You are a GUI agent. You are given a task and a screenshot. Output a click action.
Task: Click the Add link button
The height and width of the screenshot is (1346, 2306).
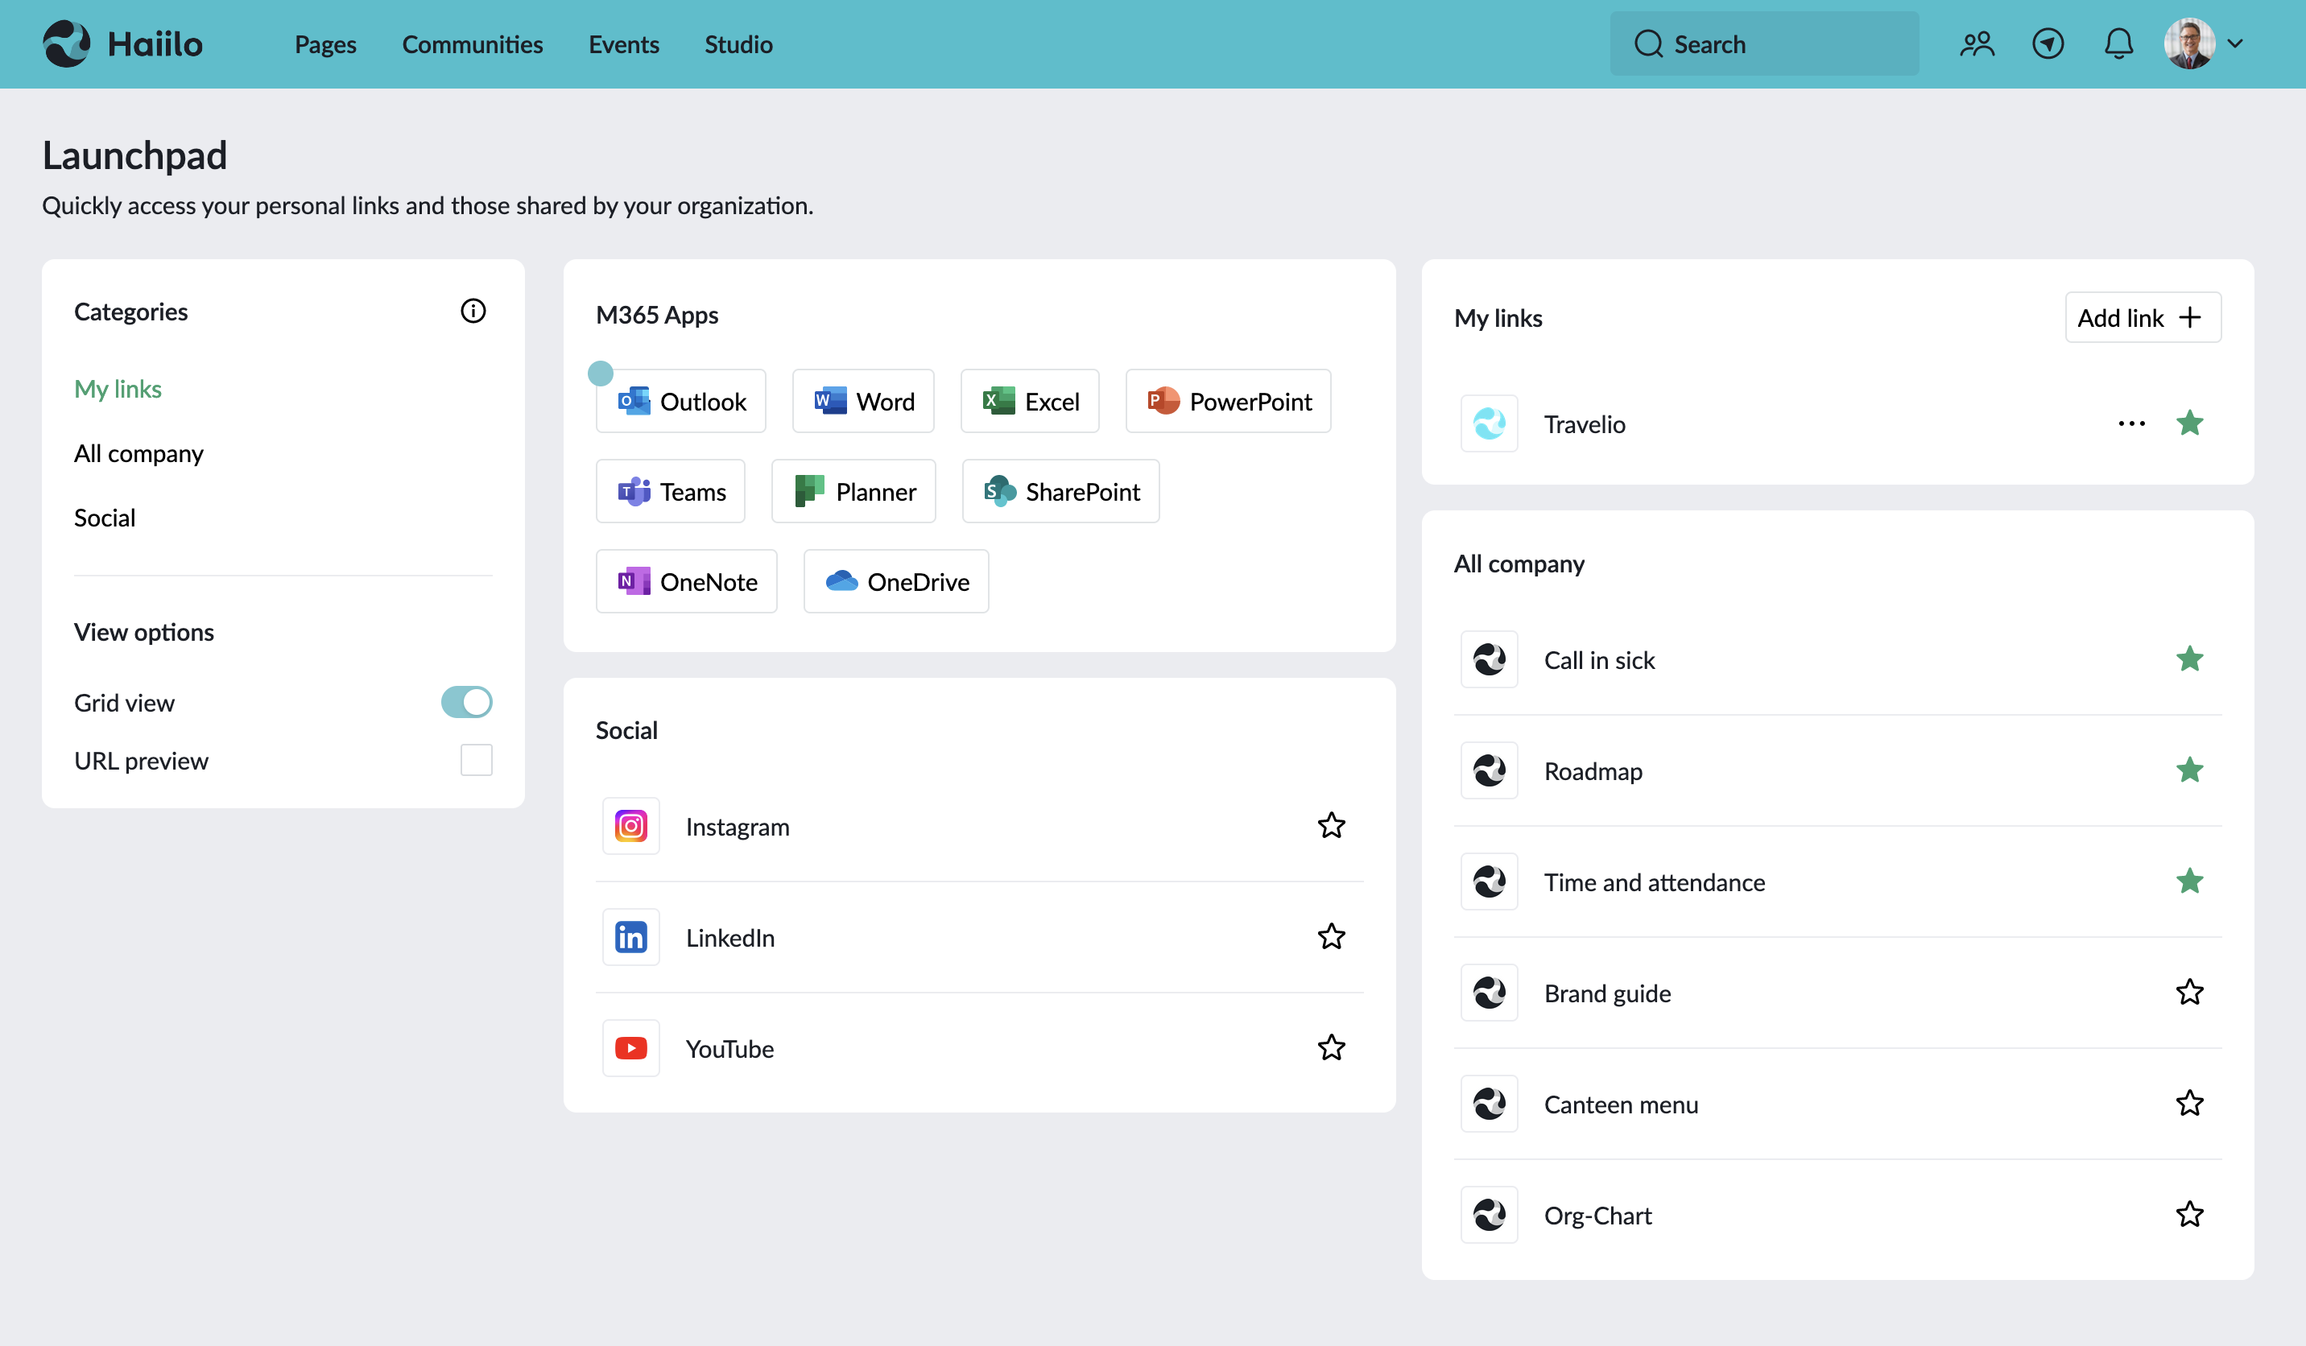point(2143,317)
